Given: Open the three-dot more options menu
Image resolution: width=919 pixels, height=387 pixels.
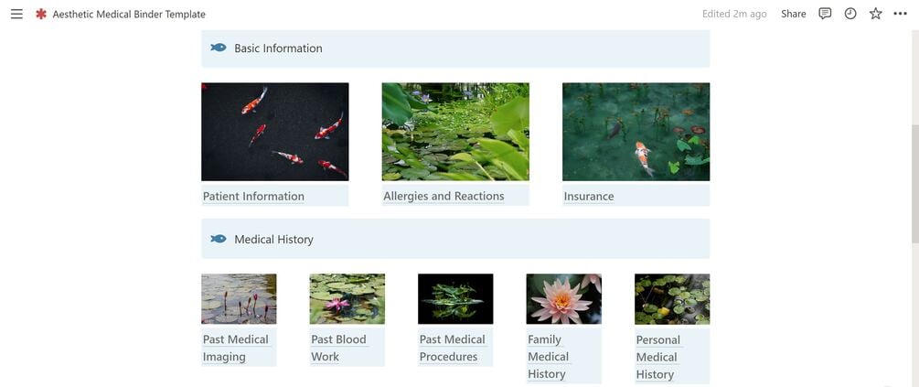Looking at the screenshot, I should pos(900,14).
